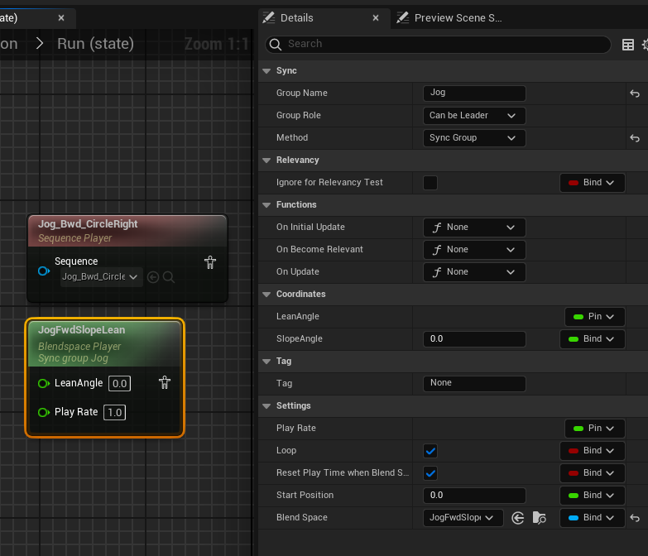
Task: Browse to Blend Space asset in content browser
Action: (540, 518)
